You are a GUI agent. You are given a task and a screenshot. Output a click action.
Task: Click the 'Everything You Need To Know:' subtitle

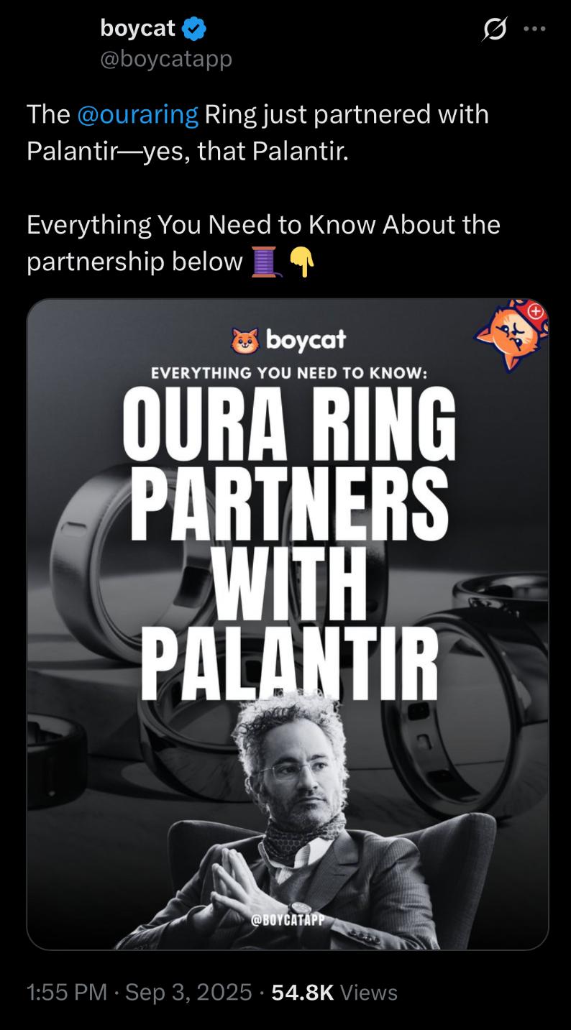tap(291, 373)
